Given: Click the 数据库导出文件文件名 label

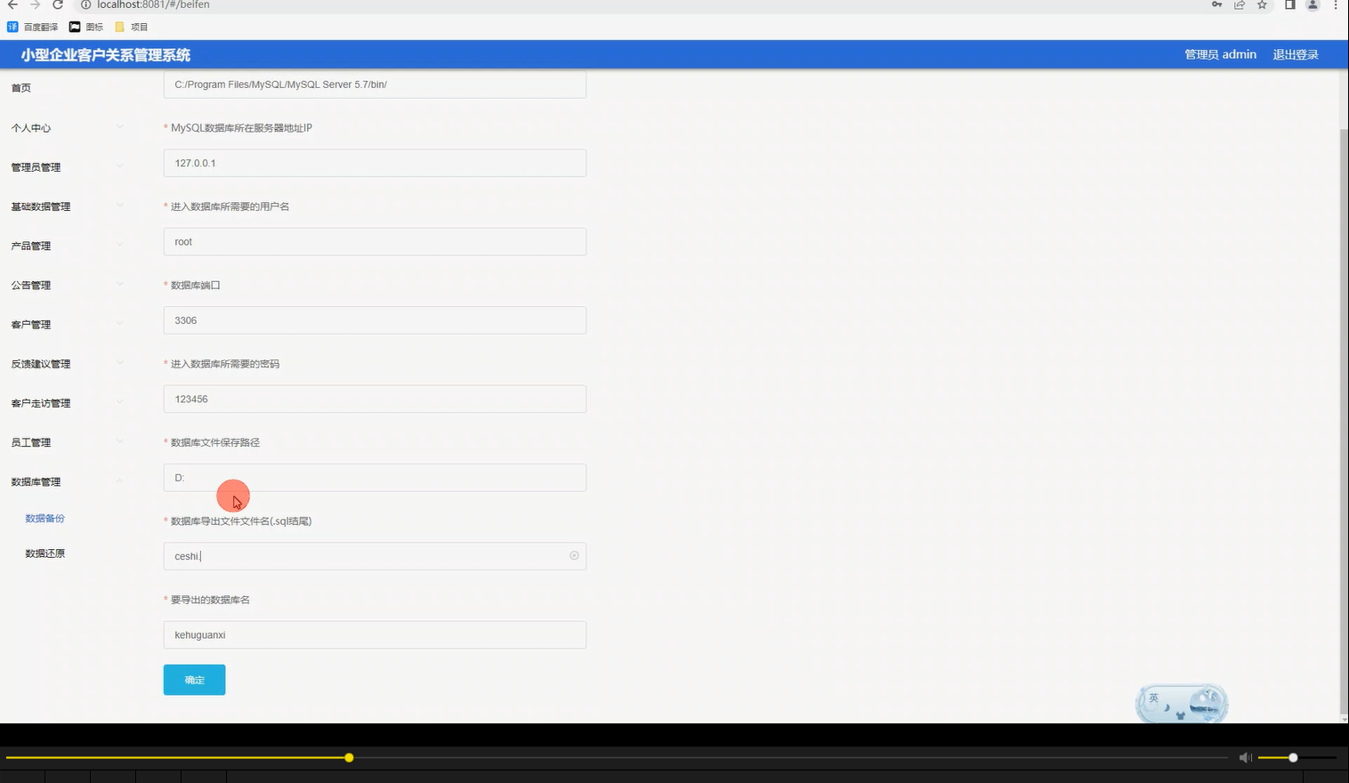Looking at the screenshot, I should pos(241,521).
